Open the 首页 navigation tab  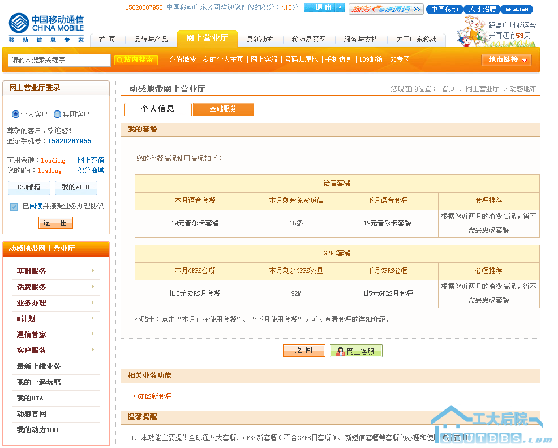pos(107,40)
